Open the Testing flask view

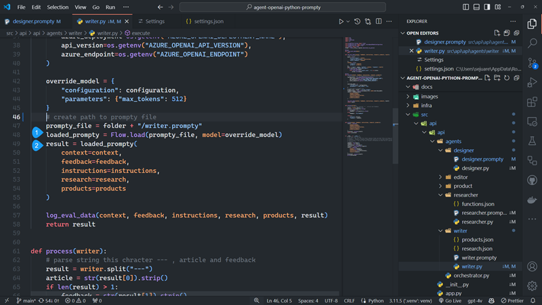(533, 141)
